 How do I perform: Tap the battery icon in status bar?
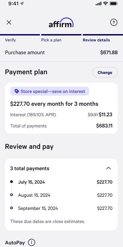[113, 4]
